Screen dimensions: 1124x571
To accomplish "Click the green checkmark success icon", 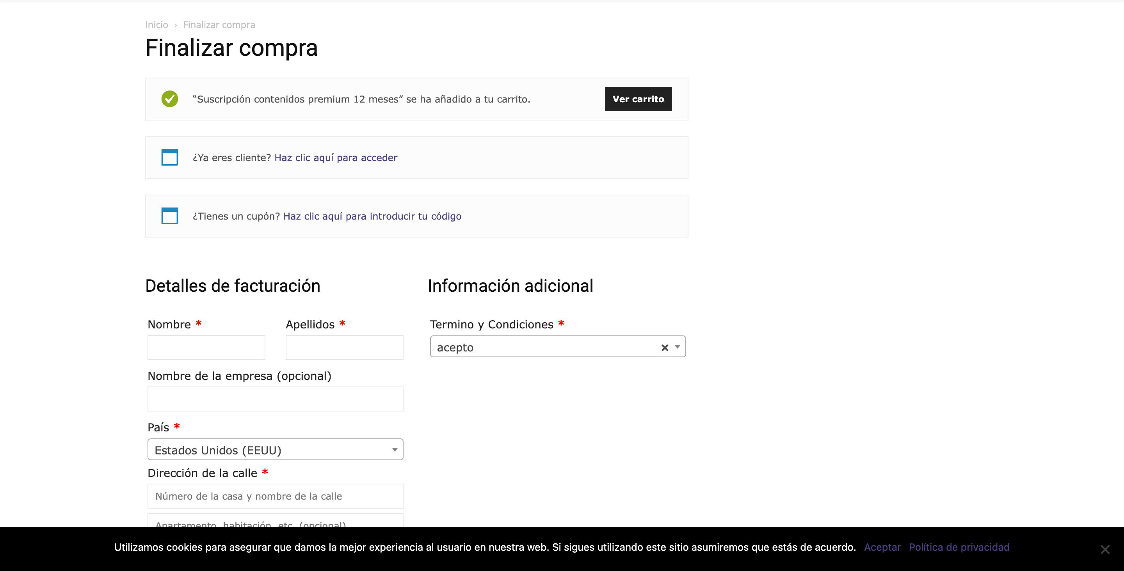I will click(170, 99).
